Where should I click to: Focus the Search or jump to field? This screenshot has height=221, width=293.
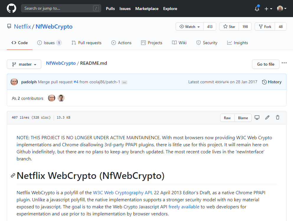coord(61,8)
